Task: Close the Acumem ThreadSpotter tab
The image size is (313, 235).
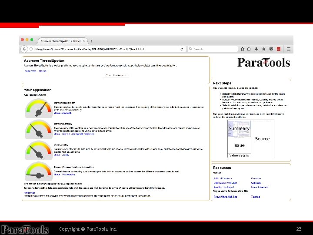Action: pyautogui.click(x=84, y=41)
